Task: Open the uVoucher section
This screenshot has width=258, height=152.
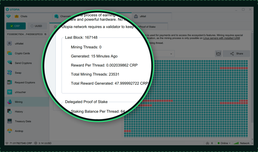Action: 27,92
